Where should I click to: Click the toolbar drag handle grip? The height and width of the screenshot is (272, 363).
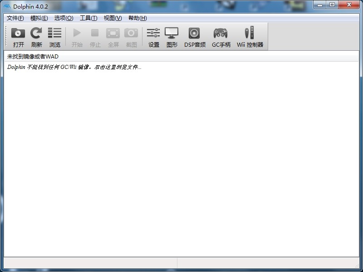coord(6,36)
